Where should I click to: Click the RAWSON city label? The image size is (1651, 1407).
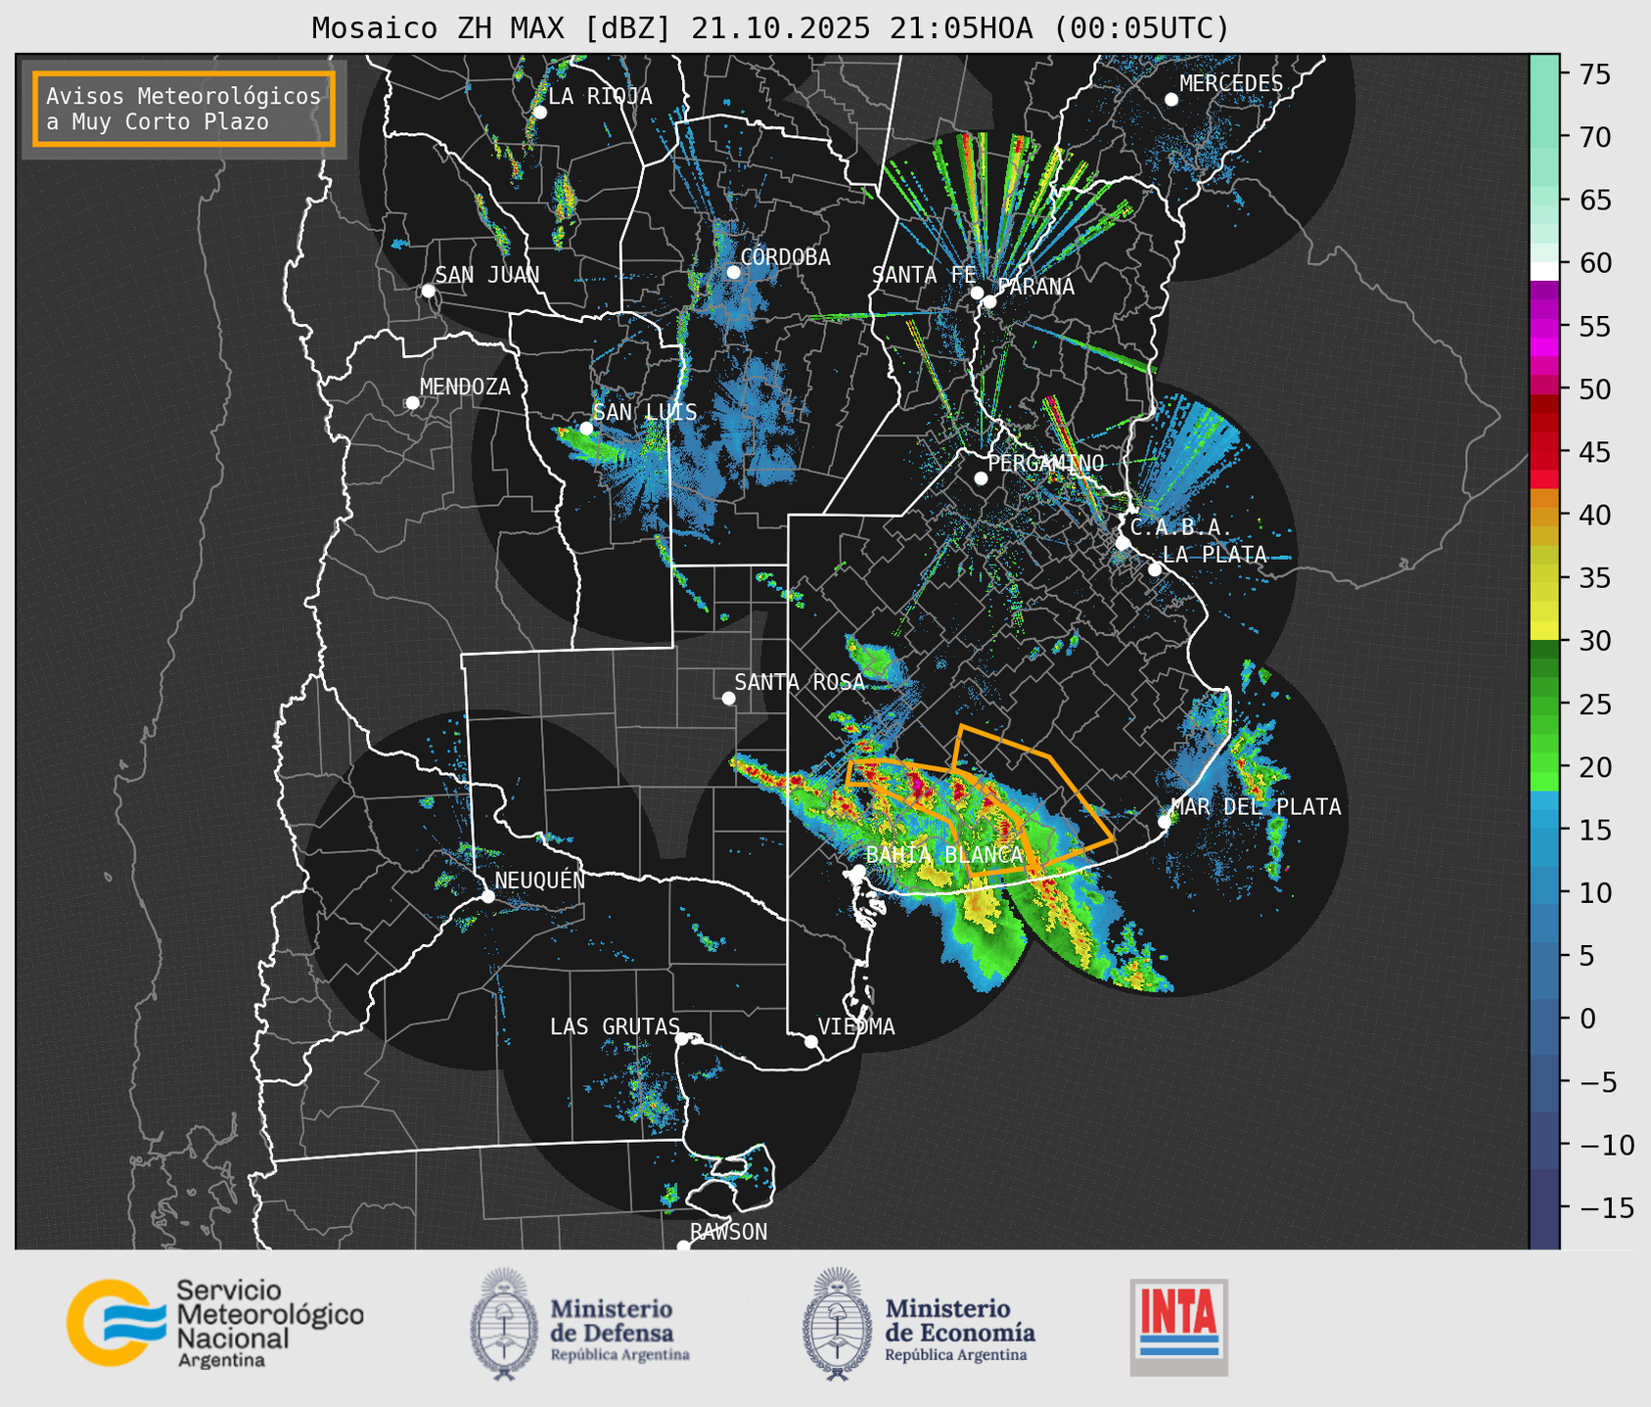click(x=728, y=1233)
